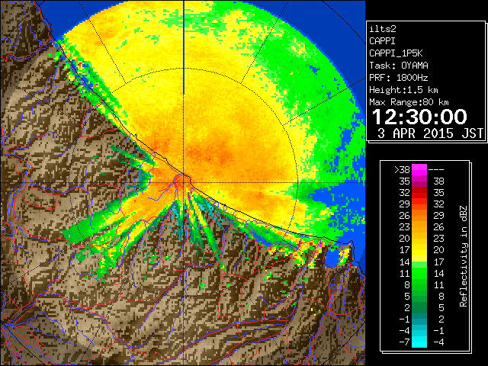488x366 pixels.
Task: Click the 'Task: OYAMA' line
Action: pyautogui.click(x=399, y=66)
